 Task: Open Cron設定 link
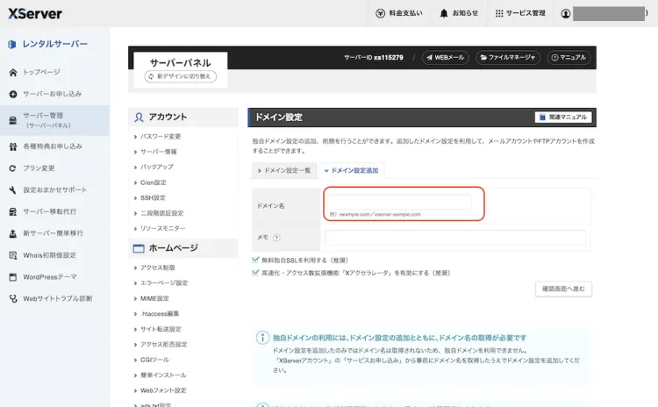pos(153,182)
